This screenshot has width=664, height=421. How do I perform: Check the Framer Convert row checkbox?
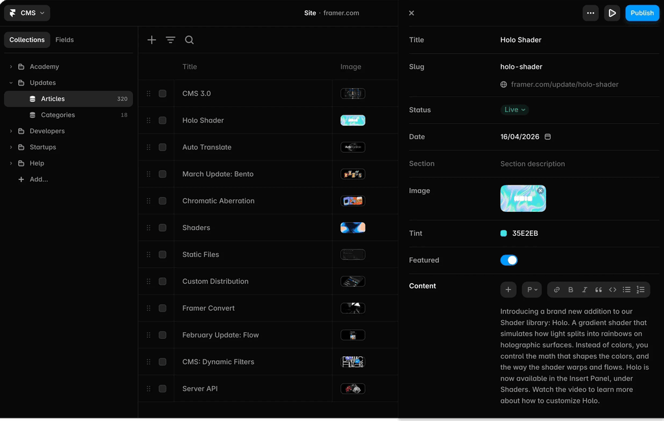coord(163,308)
